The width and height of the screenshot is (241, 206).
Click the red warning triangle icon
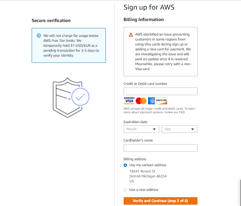(x=131, y=35)
